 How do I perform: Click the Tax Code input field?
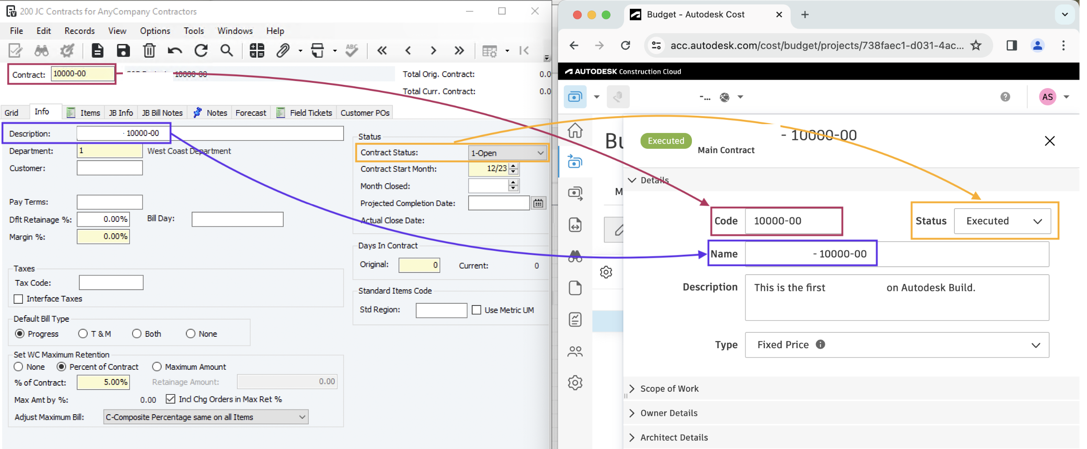(x=111, y=283)
